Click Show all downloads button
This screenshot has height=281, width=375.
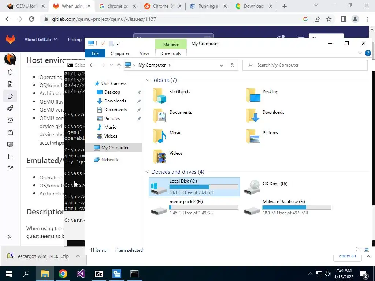point(347,256)
